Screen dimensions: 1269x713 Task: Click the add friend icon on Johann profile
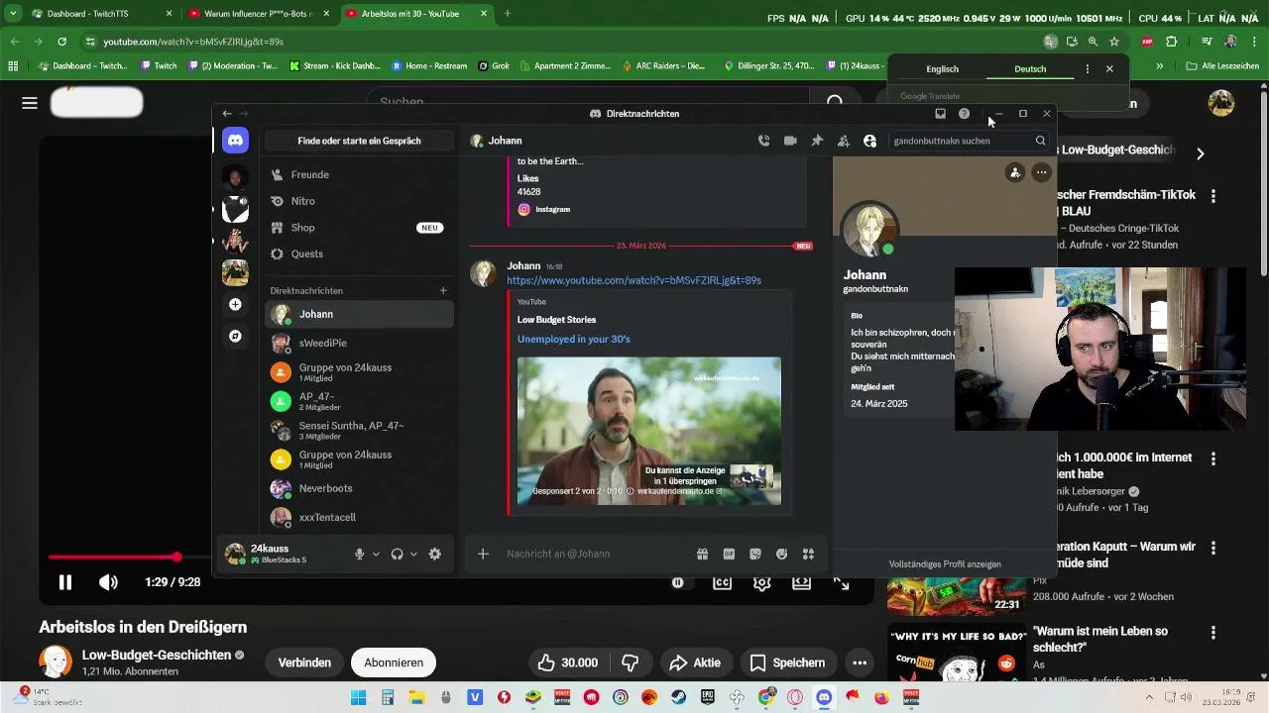click(1014, 173)
